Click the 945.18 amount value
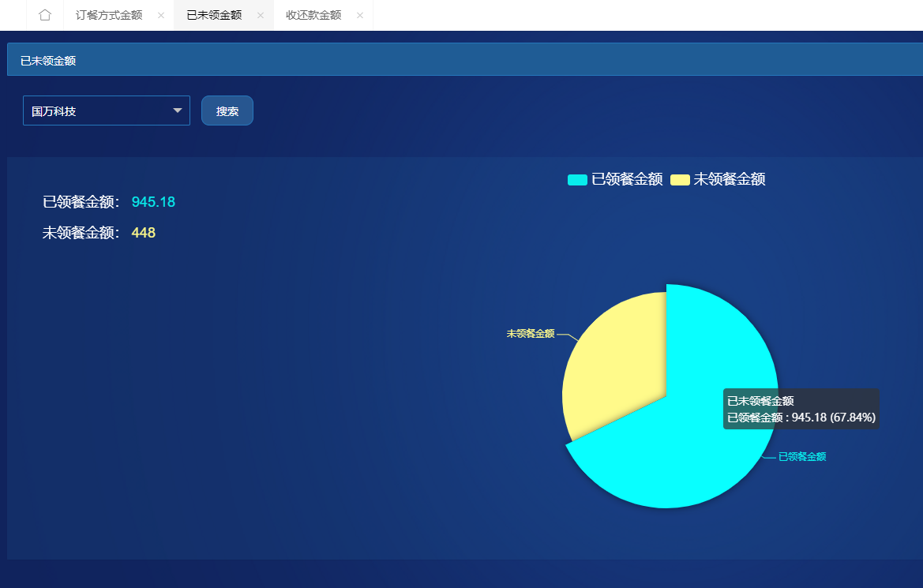The image size is (923, 588). point(153,202)
